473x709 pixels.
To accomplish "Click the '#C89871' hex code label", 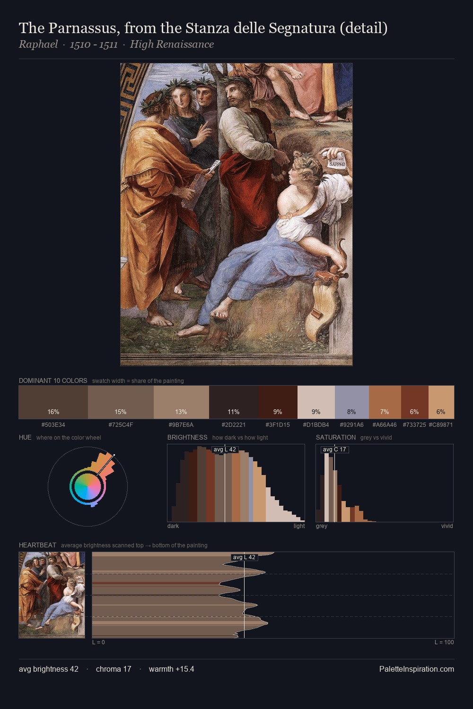I will click(x=441, y=425).
